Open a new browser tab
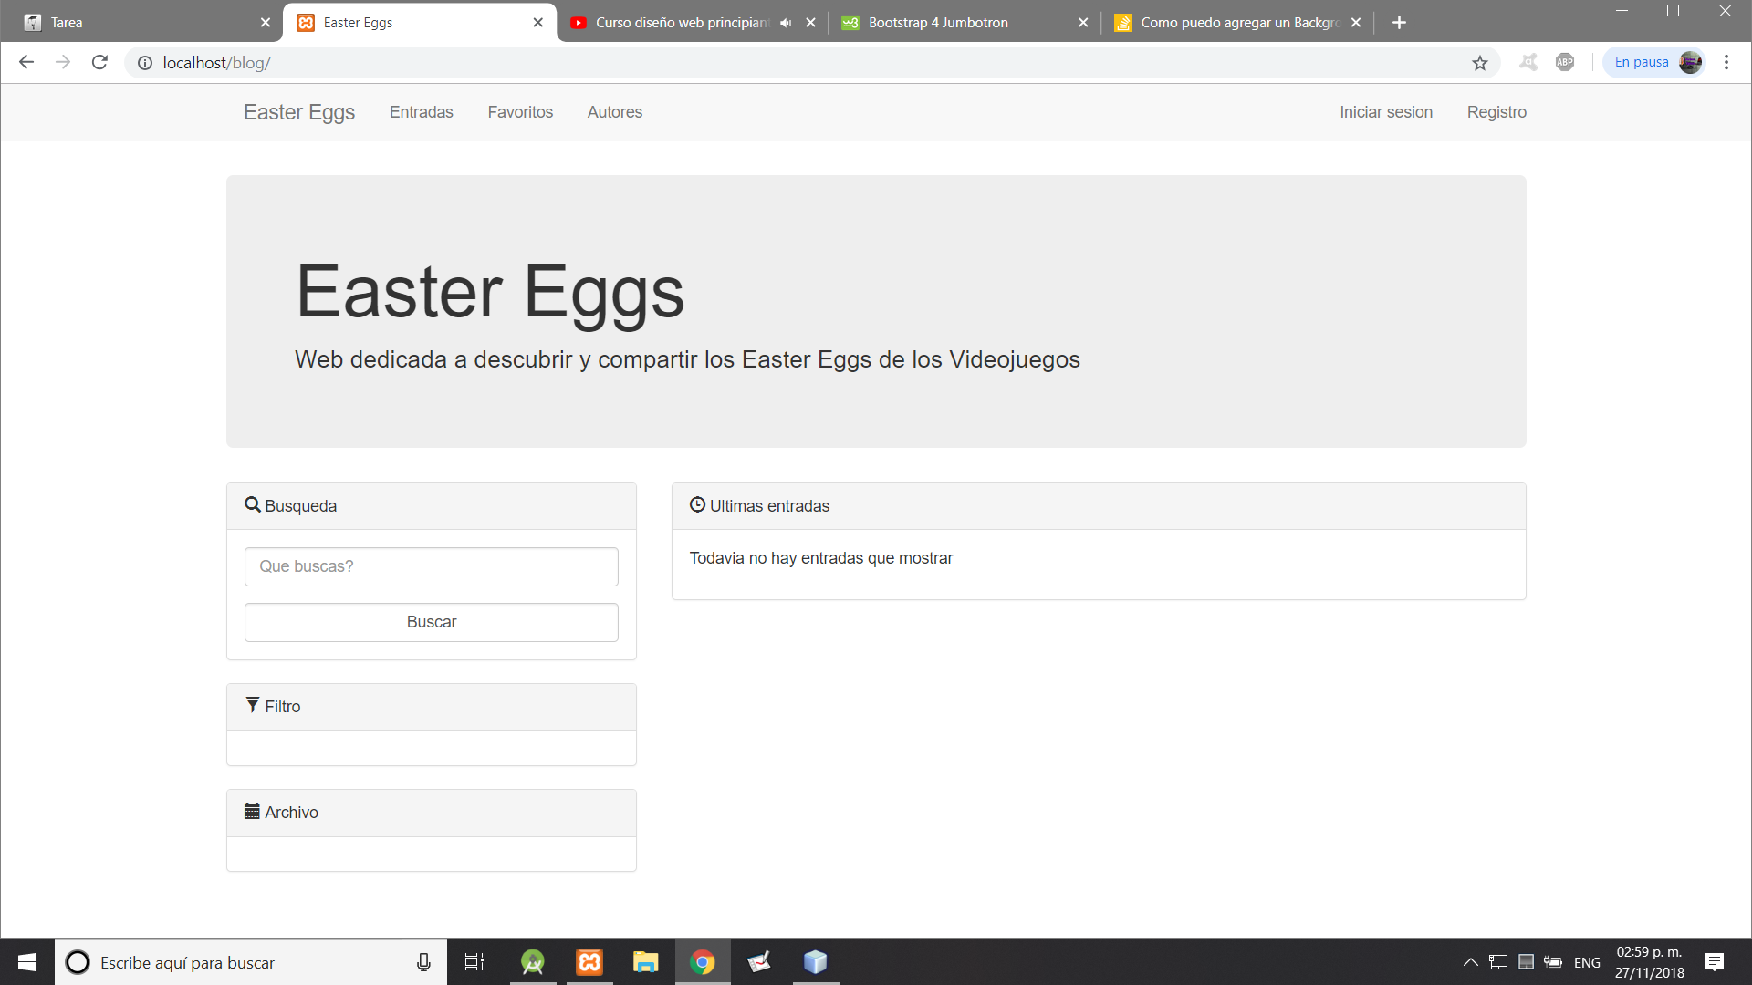1752x985 pixels. point(1399,23)
